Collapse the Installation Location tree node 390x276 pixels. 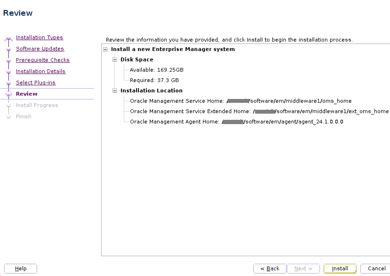coord(115,91)
